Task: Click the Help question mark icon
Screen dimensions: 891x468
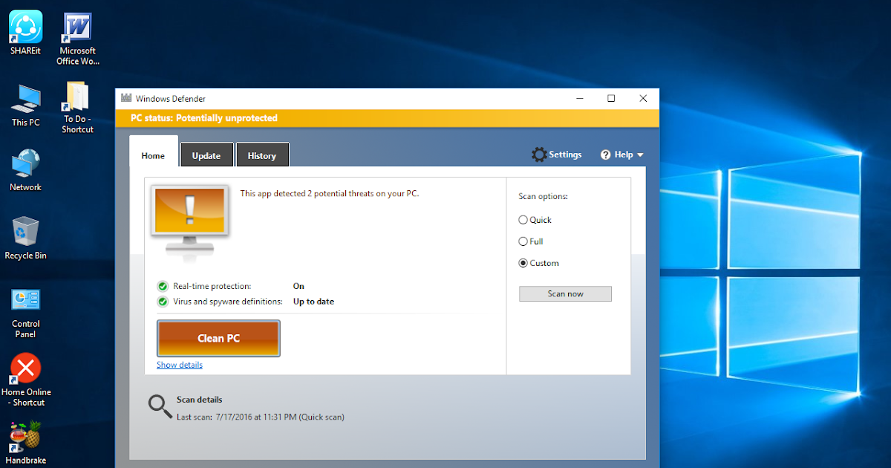Action: [x=606, y=155]
